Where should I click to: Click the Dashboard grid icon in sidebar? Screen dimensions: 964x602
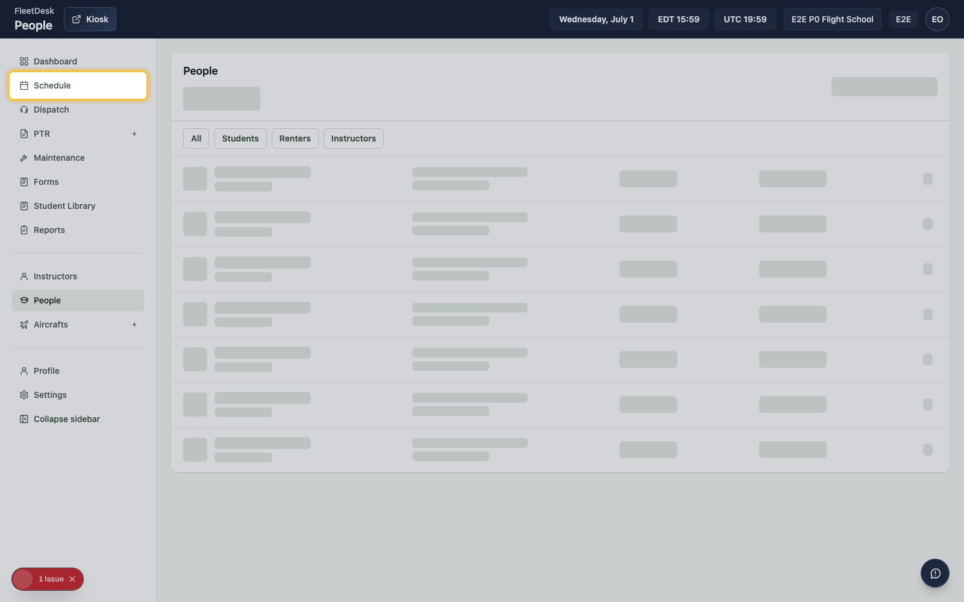(x=24, y=61)
